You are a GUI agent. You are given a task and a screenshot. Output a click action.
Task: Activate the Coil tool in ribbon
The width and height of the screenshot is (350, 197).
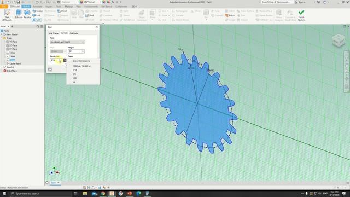tap(37, 20)
